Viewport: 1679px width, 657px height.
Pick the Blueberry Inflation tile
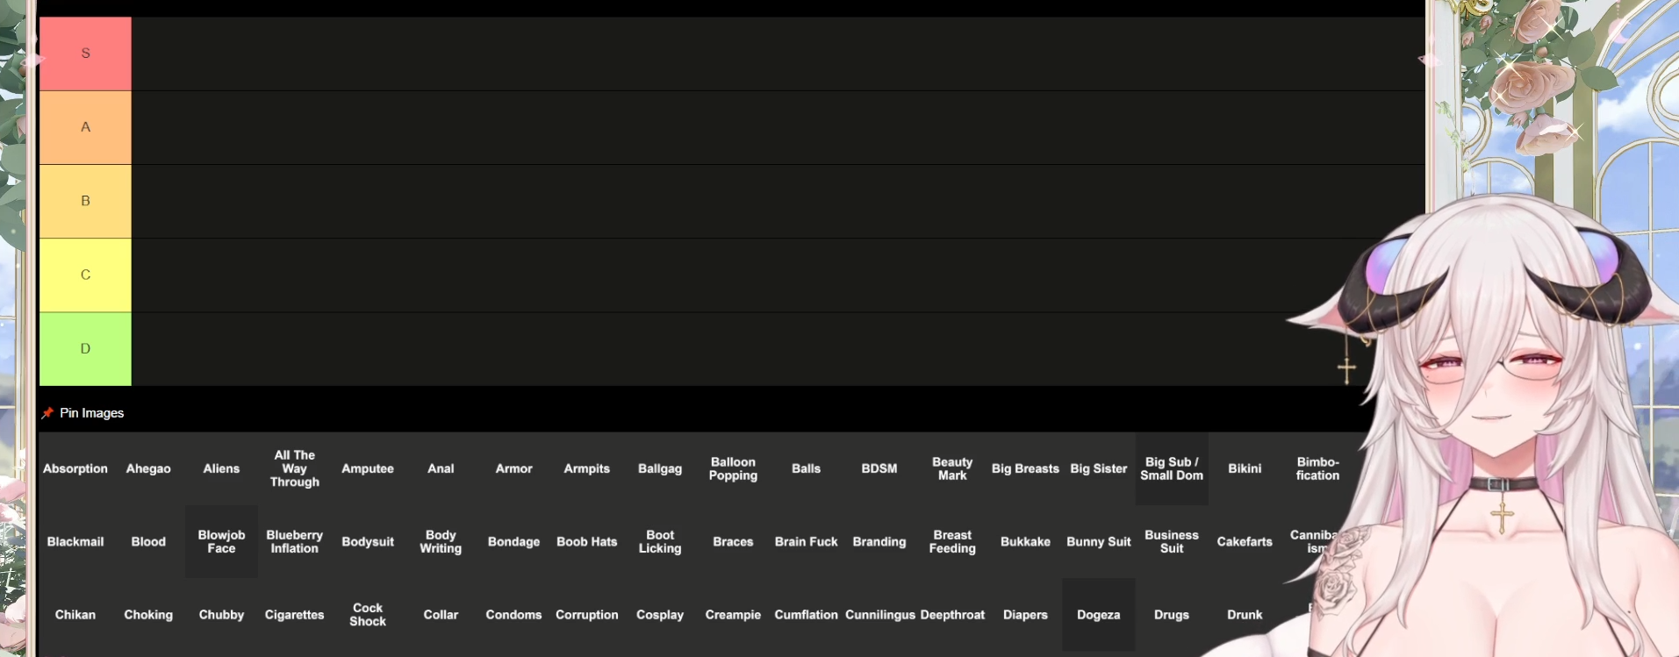pos(295,541)
